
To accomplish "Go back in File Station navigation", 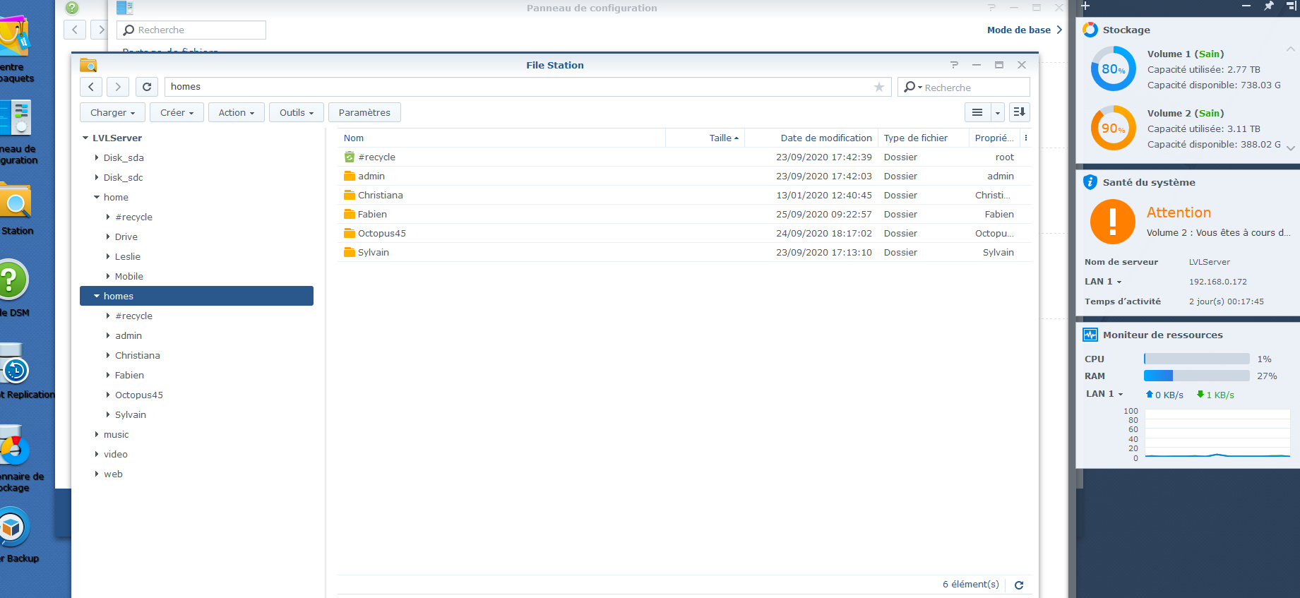I will pos(91,87).
